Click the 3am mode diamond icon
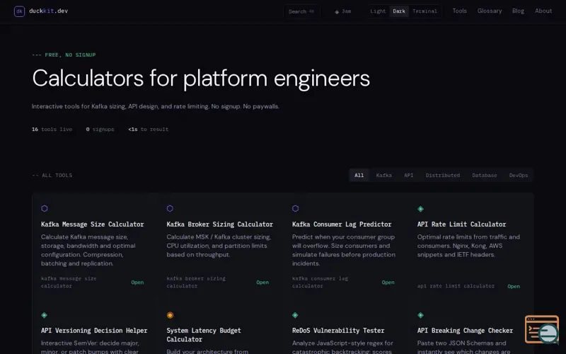Screen dimensions: 566x354 (x=337, y=11)
